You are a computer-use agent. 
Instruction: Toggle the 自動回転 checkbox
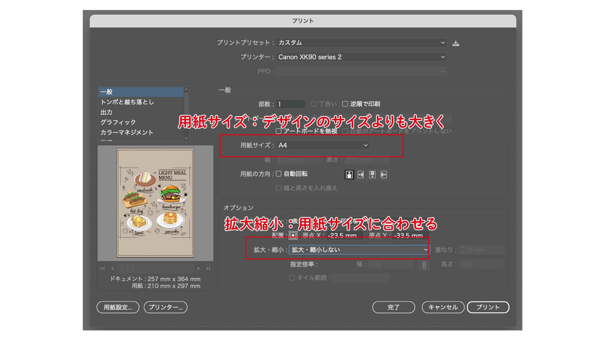279,174
